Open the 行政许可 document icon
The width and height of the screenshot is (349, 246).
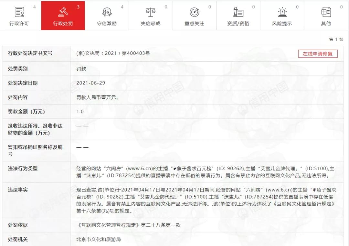(19, 12)
